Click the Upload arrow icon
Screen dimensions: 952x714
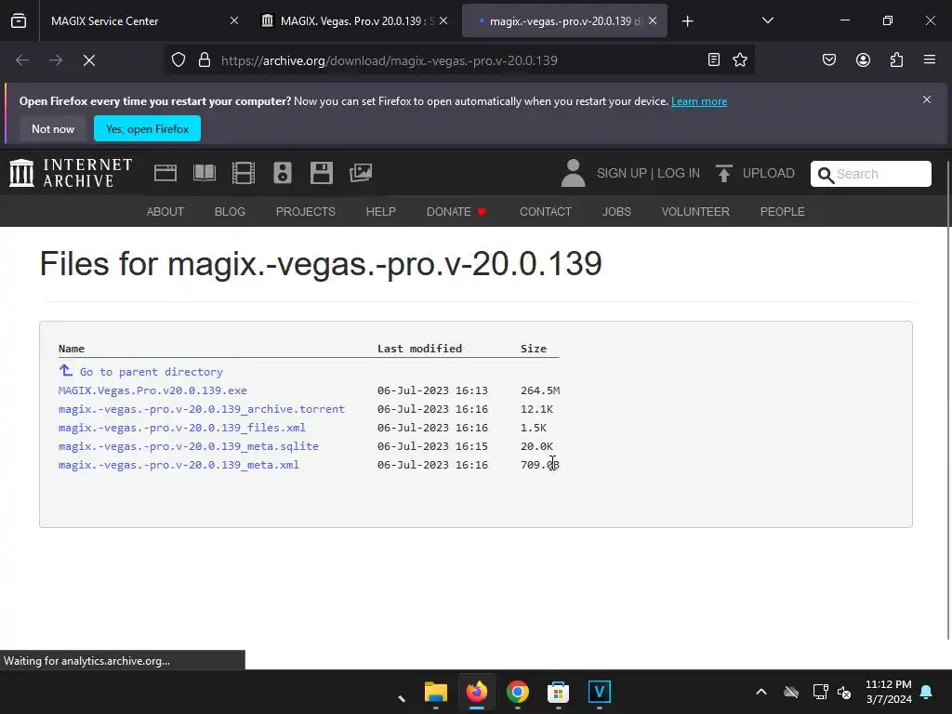point(723,174)
